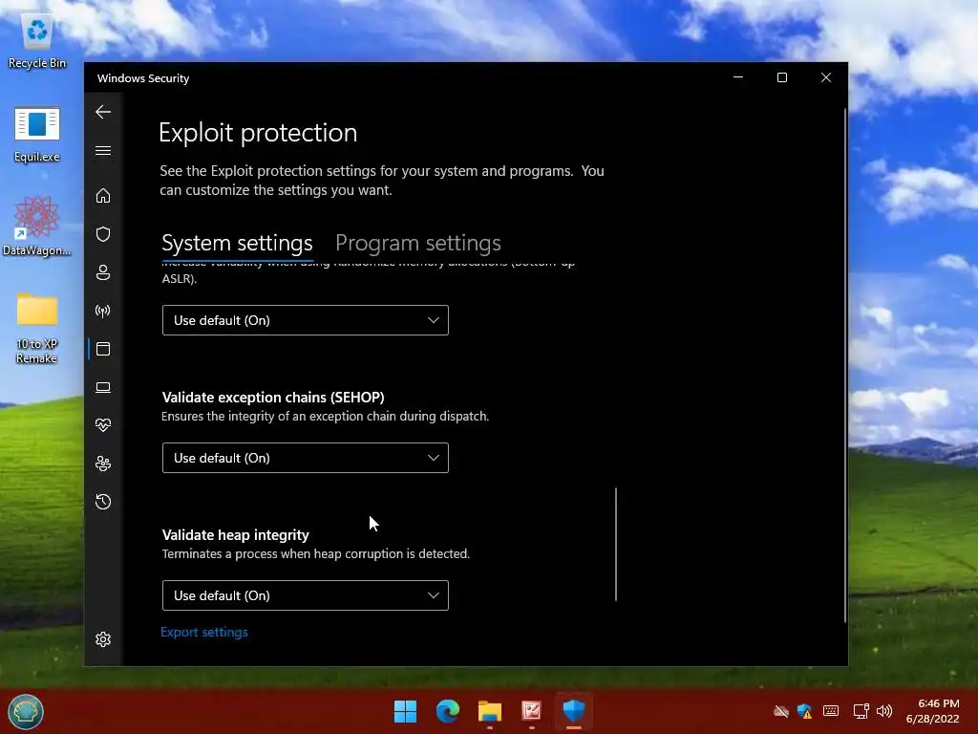Click the settings list inner scrollbar

(616, 544)
